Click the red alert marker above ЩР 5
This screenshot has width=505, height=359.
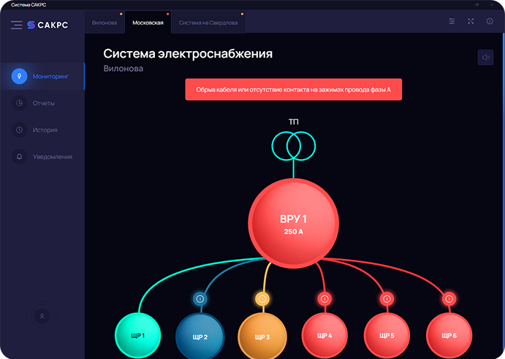[x=387, y=298]
